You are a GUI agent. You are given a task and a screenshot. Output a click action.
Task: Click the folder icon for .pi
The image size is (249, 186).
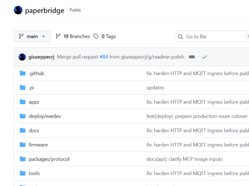[x=22, y=87]
